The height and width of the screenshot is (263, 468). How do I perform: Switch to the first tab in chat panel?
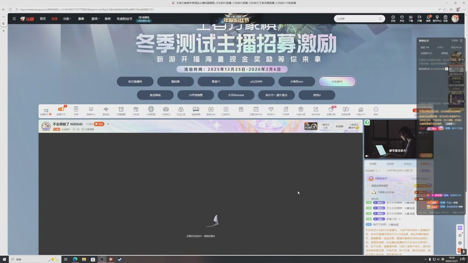pyautogui.click(x=373, y=164)
